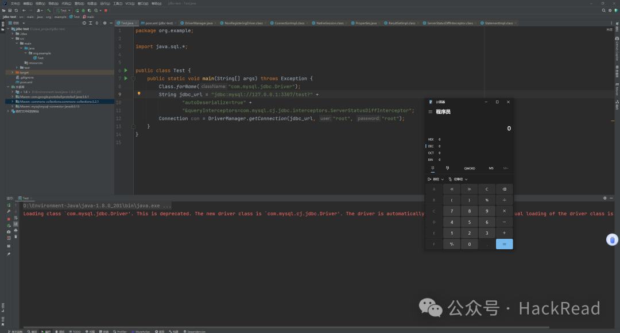
Task: Click the Run icon in main toolbar
Action: (77, 10)
